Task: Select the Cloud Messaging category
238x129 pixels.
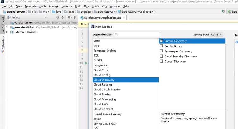Action: click(x=126, y=99)
